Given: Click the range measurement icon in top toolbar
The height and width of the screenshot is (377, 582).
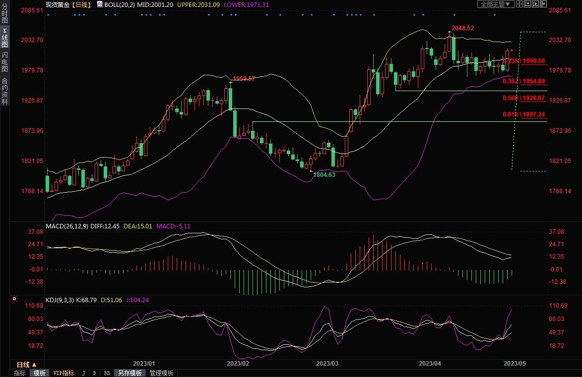Looking at the screenshot, I should pyautogui.click(x=527, y=4).
